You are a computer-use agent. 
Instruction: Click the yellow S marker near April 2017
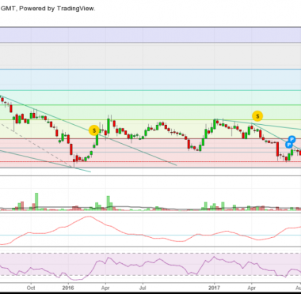pyautogui.click(x=257, y=116)
